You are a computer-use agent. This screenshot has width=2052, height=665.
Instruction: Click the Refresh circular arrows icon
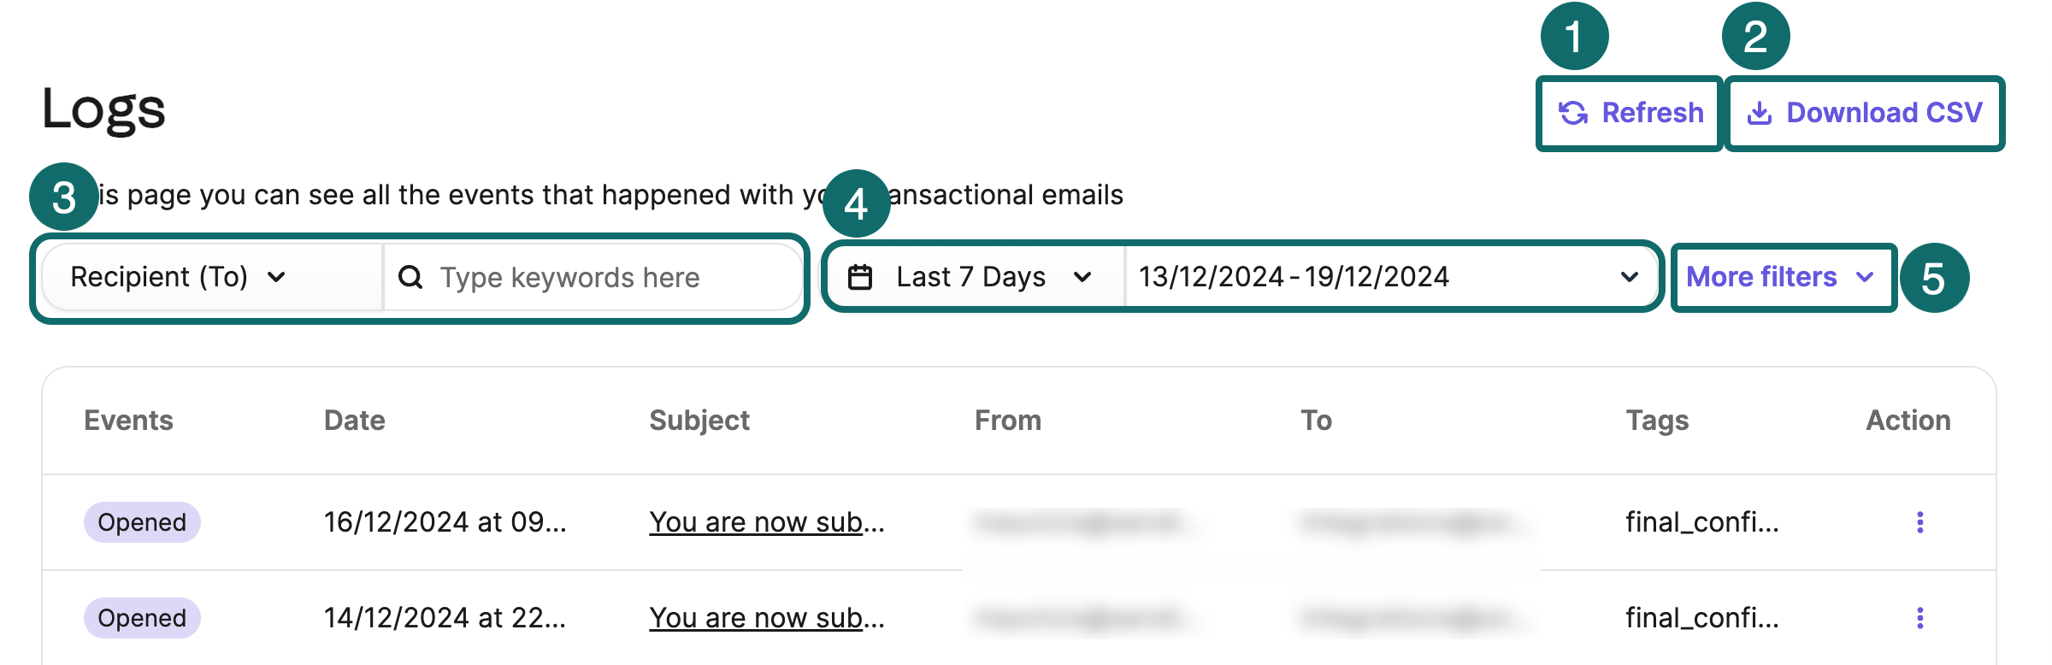(1573, 113)
